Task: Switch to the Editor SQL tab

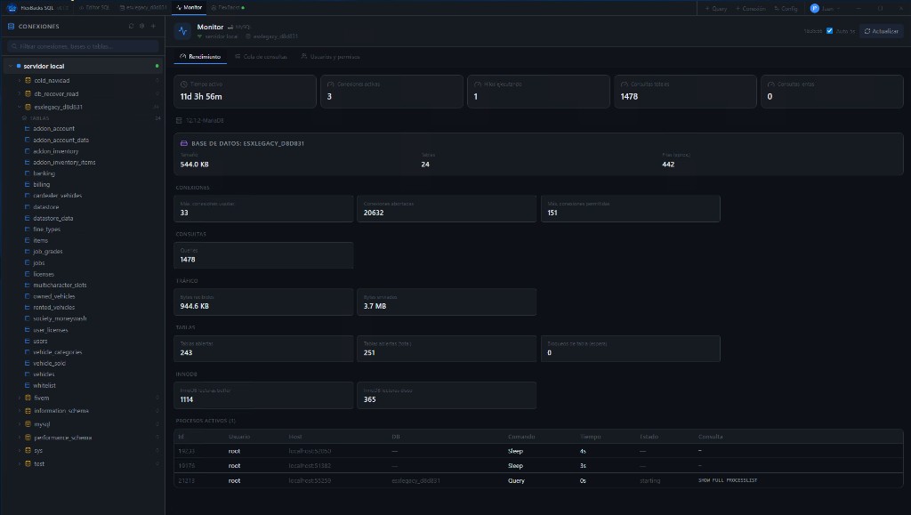Action: tap(94, 7)
